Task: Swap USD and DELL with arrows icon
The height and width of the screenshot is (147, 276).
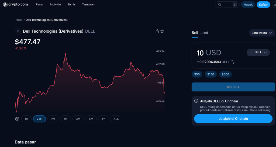Action: point(233,62)
